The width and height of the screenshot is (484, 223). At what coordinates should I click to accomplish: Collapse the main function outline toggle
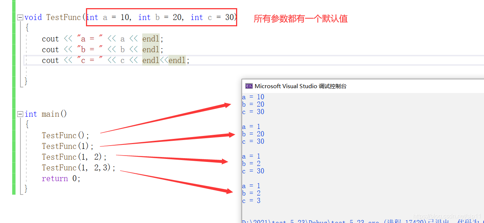pyautogui.click(x=20, y=114)
